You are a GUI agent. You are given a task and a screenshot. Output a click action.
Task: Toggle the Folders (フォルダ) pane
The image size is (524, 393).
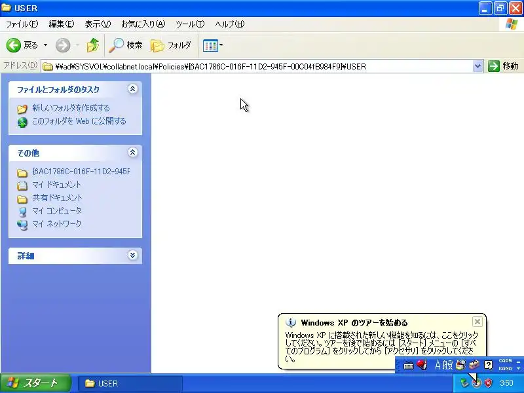171,45
